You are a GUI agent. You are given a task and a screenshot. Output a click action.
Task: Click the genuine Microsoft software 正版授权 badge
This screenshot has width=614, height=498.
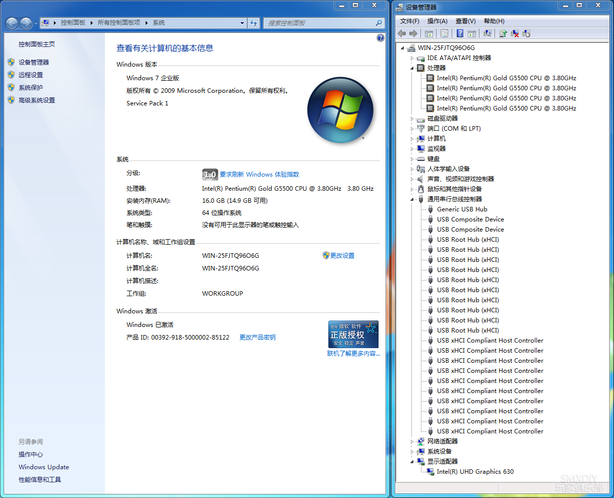pos(353,335)
